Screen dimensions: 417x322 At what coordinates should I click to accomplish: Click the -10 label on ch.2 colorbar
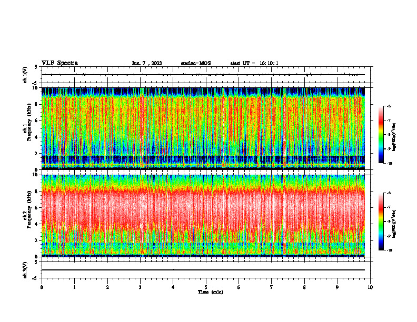pos(389,250)
